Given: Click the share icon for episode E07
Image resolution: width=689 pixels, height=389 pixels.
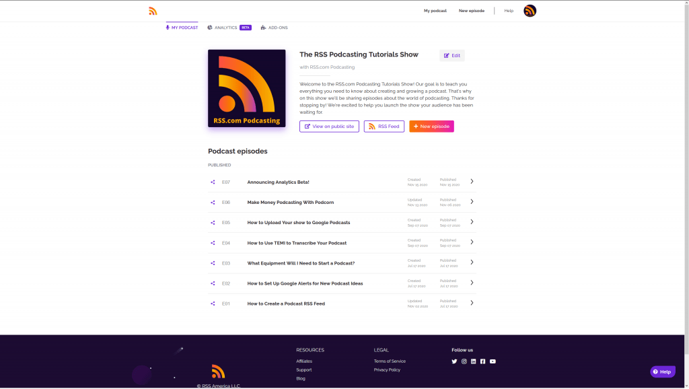Looking at the screenshot, I should tap(213, 182).
